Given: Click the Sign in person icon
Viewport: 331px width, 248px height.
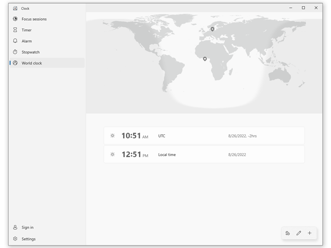Looking at the screenshot, I should pyautogui.click(x=15, y=228).
